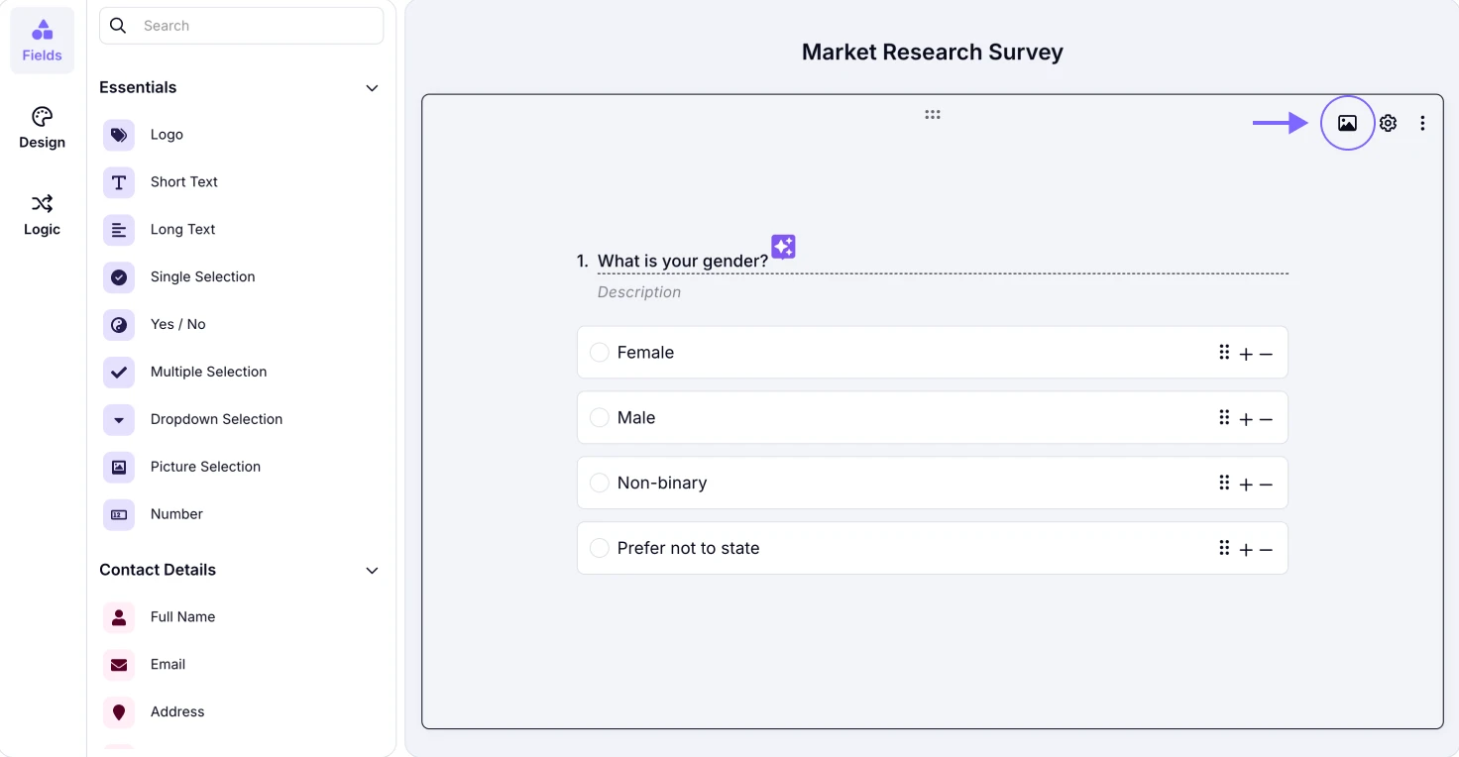Add a Short Text field
The image size is (1459, 757).
[183, 182]
